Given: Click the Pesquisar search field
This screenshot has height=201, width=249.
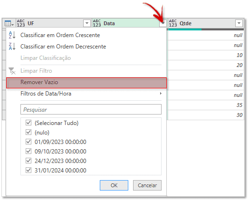Looking at the screenshot, I should (x=91, y=109).
